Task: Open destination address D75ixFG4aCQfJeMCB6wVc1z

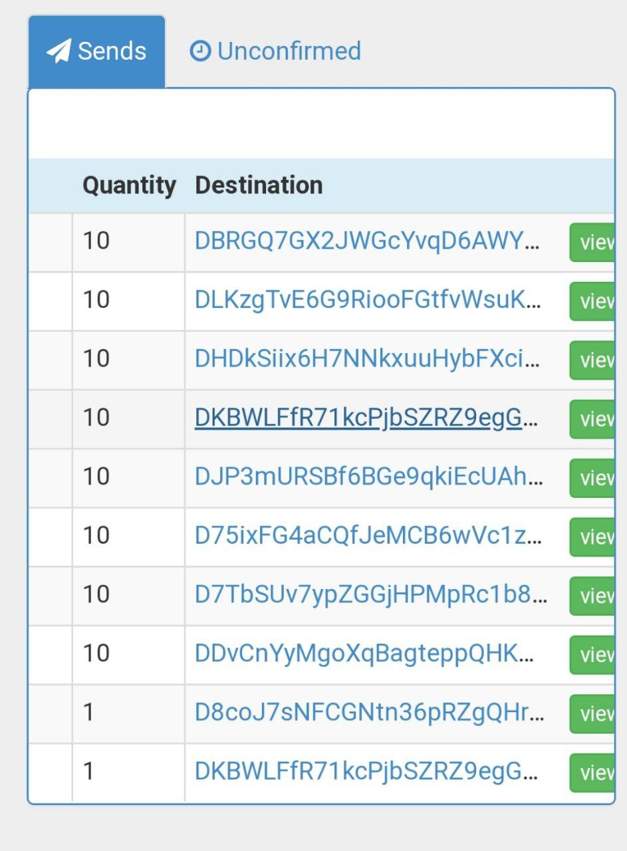Action: [368, 536]
